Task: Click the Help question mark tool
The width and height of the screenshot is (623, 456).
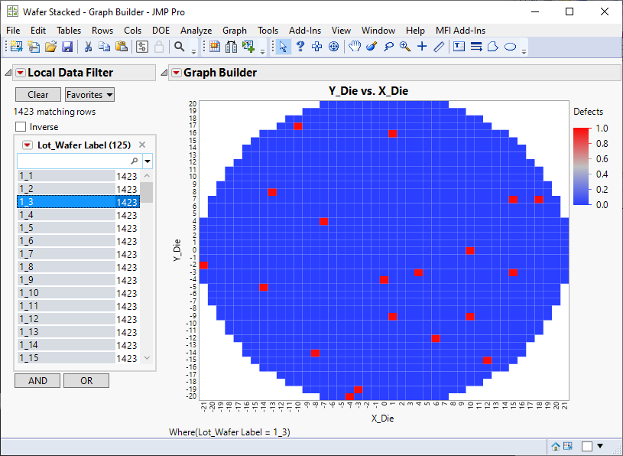Action: 300,47
